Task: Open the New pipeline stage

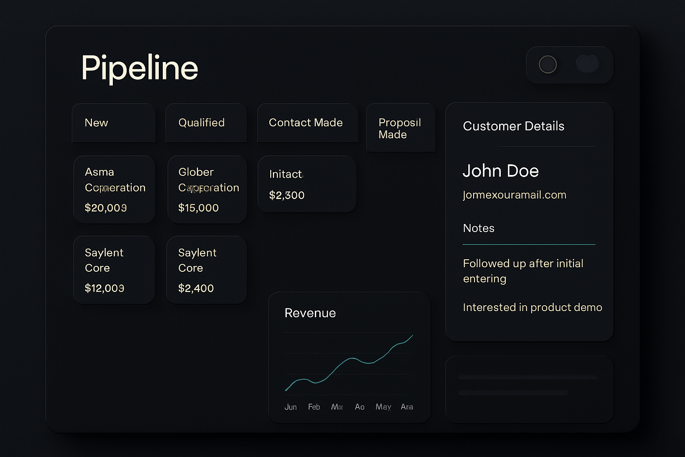Action: (113, 123)
